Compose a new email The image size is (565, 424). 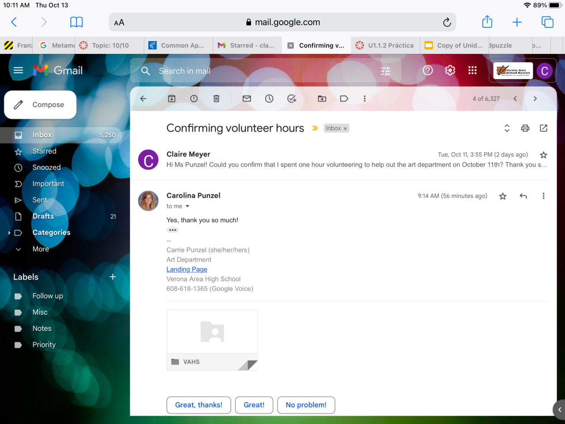pyautogui.click(x=40, y=105)
